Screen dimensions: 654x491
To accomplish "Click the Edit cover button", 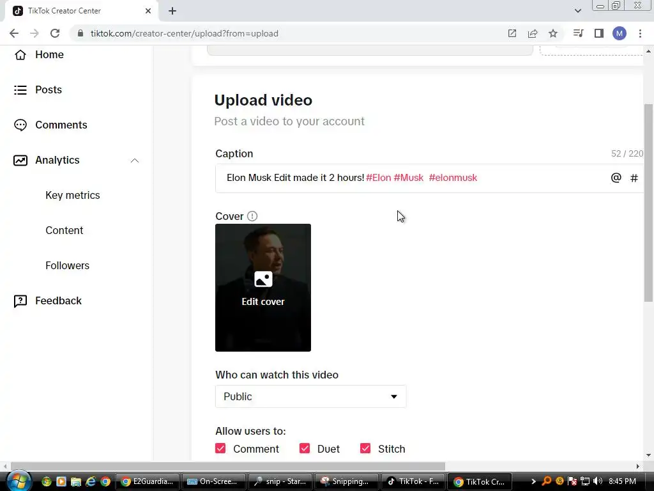I will 263,288.
